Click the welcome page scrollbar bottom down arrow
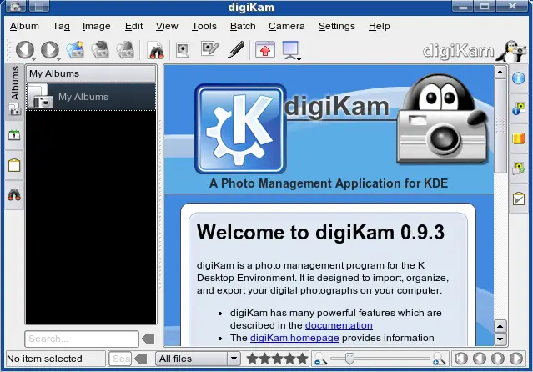Image resolution: width=533 pixels, height=372 pixels. click(500, 339)
